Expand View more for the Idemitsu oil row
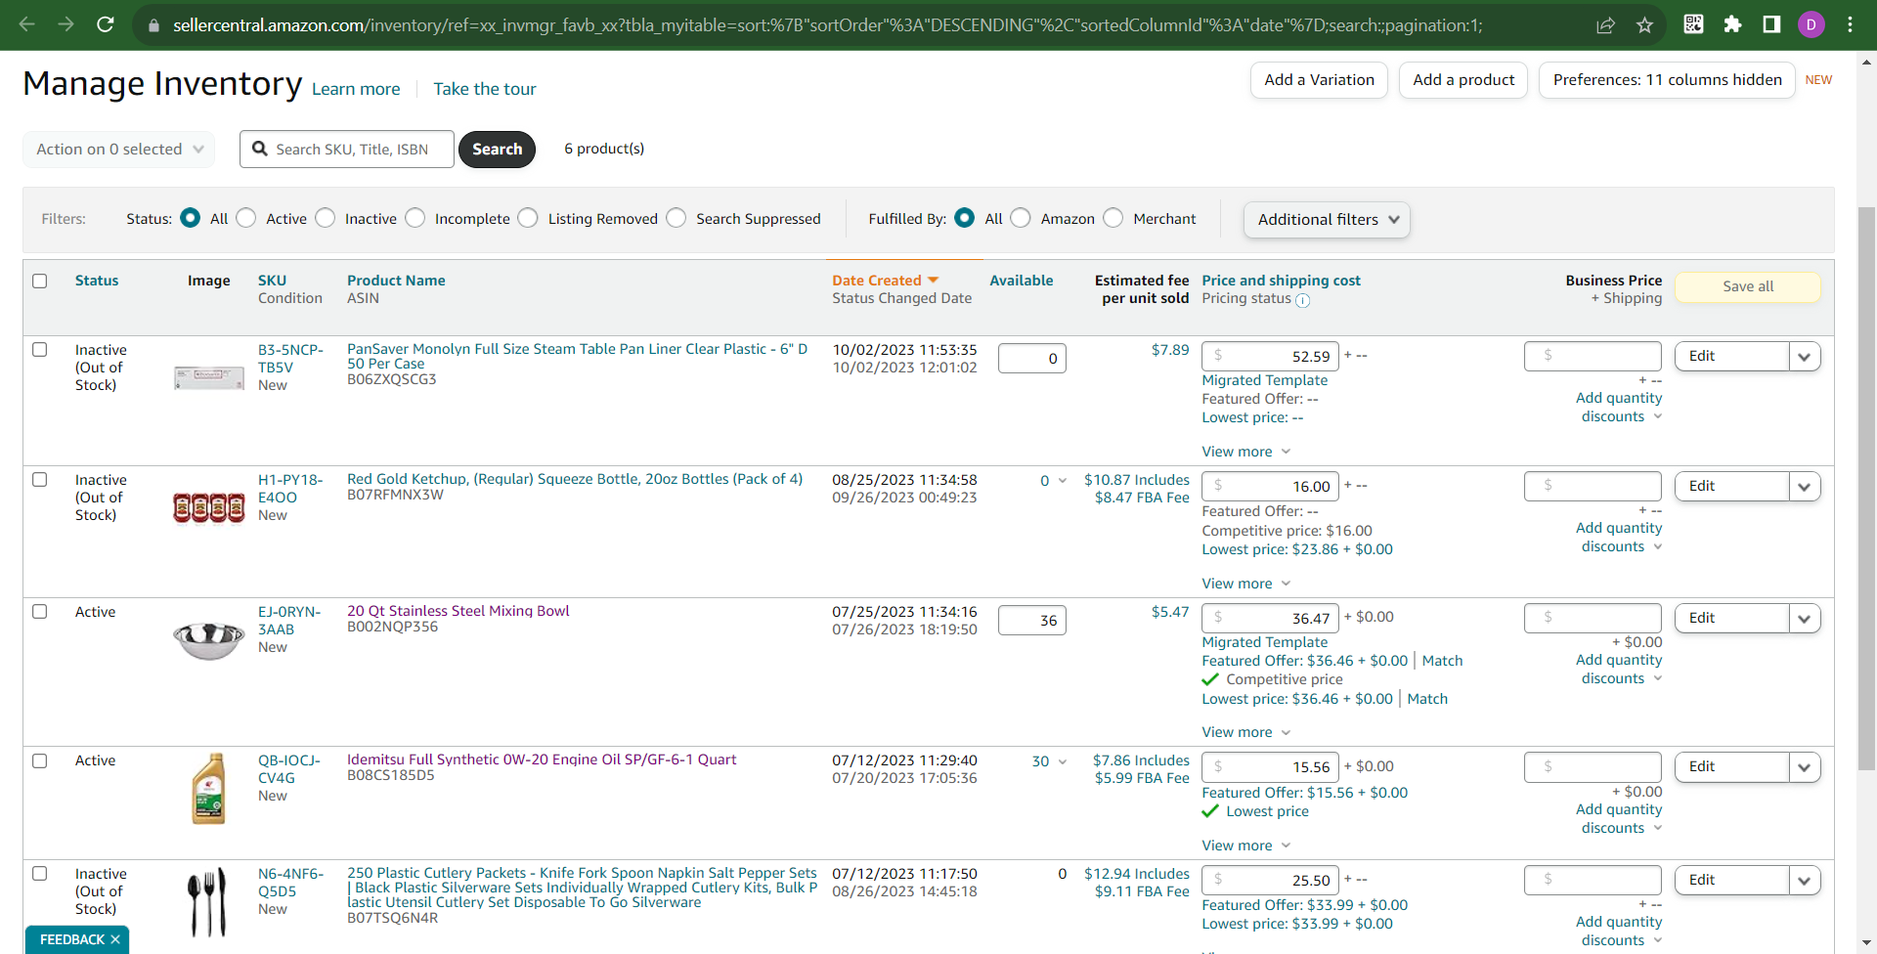This screenshot has width=1877, height=954. tap(1246, 846)
